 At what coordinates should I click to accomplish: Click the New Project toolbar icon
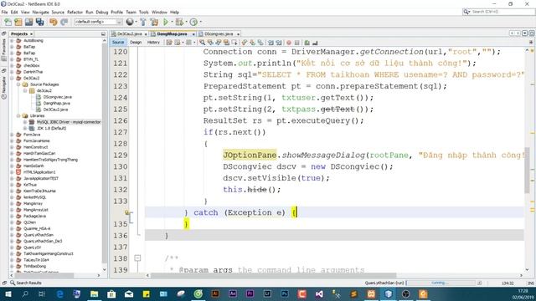tap(18, 22)
